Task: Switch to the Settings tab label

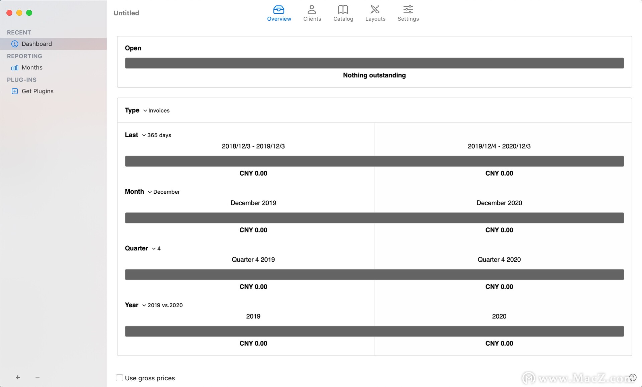Action: tap(408, 19)
